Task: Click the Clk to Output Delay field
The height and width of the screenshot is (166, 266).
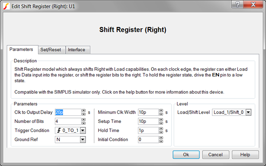Action: (x=68, y=112)
